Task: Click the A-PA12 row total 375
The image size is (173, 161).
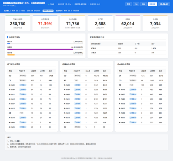Action: [160, 108]
